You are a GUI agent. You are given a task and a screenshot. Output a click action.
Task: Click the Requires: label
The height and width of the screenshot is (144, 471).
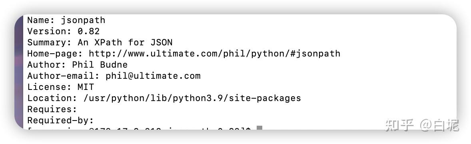pos(52,109)
